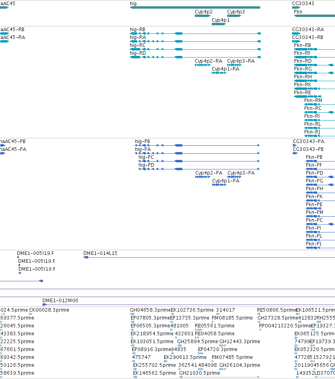
Task: Open EST GH21030.5prime
Action: pyautogui.click(x=200, y=373)
